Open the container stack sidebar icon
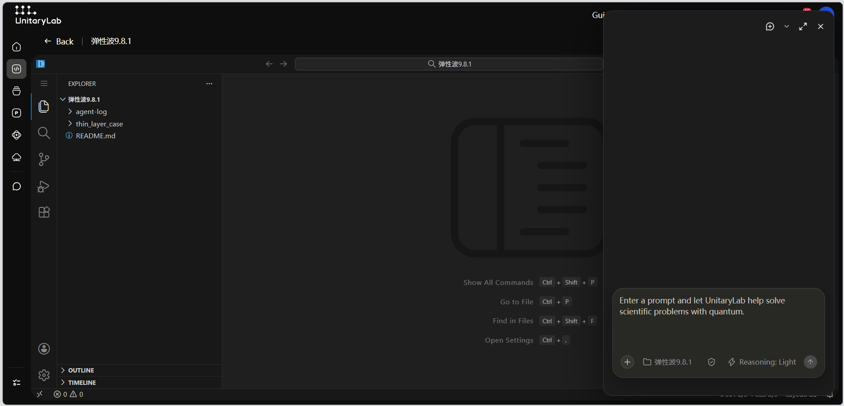844x406 pixels. point(17,91)
